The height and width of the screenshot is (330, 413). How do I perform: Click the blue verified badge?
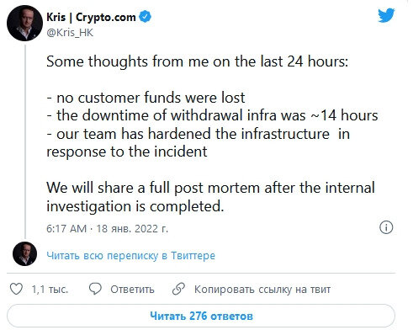click(146, 17)
